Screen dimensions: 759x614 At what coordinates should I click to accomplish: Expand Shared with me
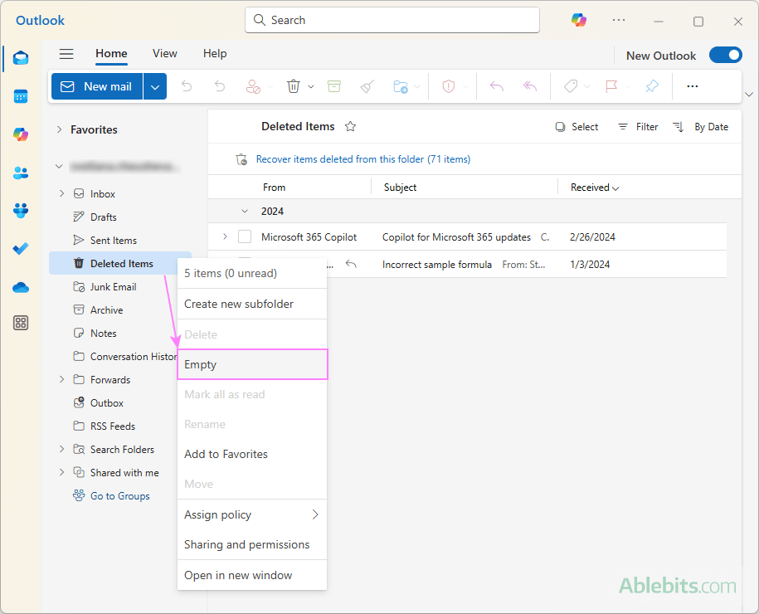tap(61, 473)
